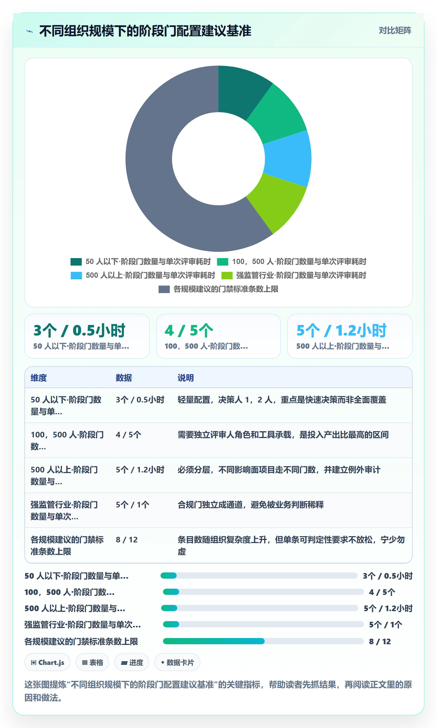The height and width of the screenshot is (728, 437).
Task: Select the Chart.js tag chip
Action: tap(47, 662)
